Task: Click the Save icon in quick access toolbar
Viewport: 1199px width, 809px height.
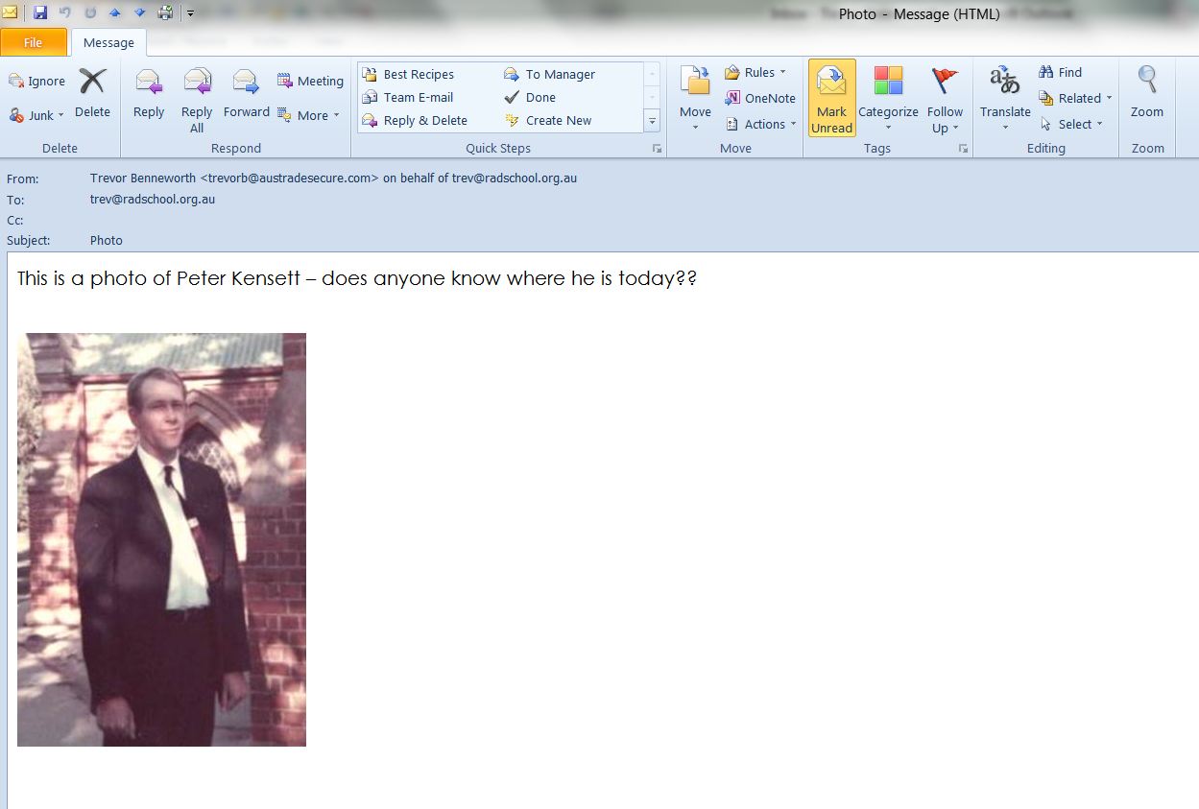Action: pos(40,12)
